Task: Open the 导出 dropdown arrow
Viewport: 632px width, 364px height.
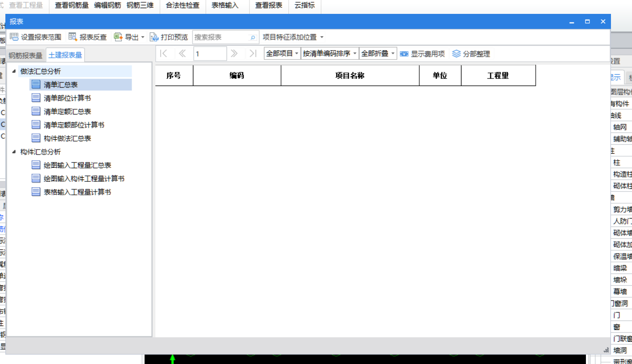Action: 143,38
